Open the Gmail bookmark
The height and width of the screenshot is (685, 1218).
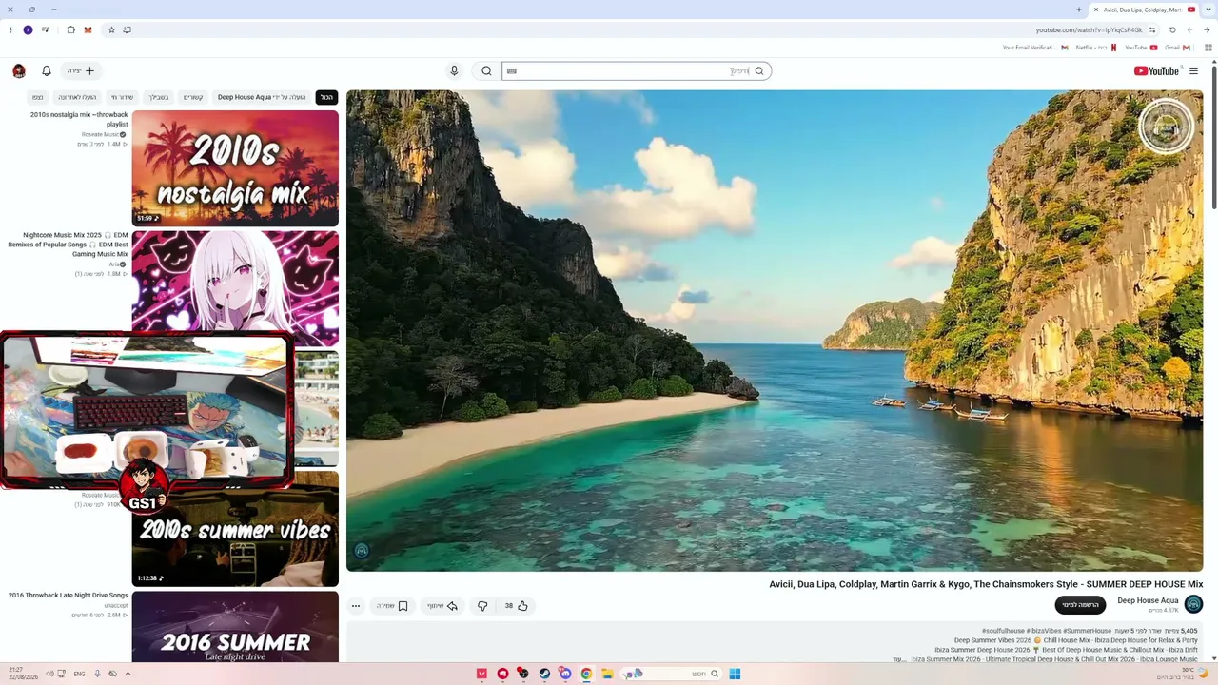point(1177,48)
